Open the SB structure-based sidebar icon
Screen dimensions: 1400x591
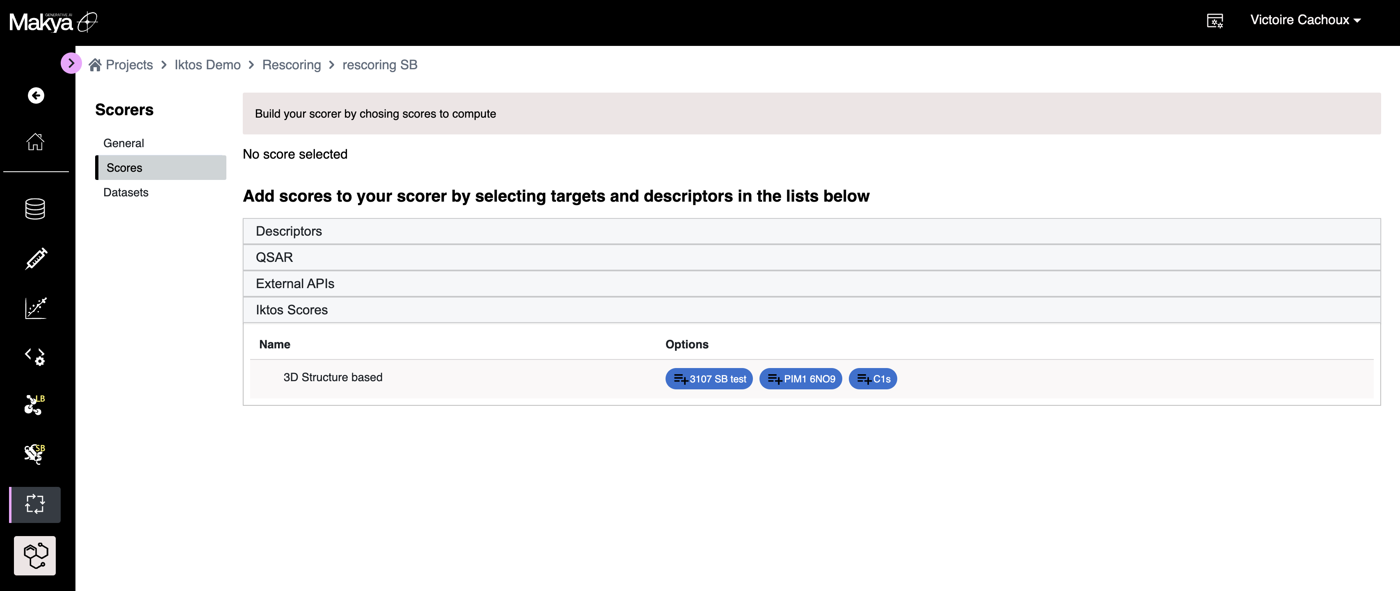[35, 454]
